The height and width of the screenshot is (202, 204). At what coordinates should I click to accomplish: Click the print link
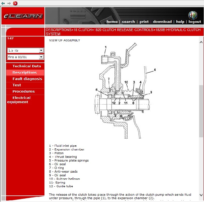(144, 22)
